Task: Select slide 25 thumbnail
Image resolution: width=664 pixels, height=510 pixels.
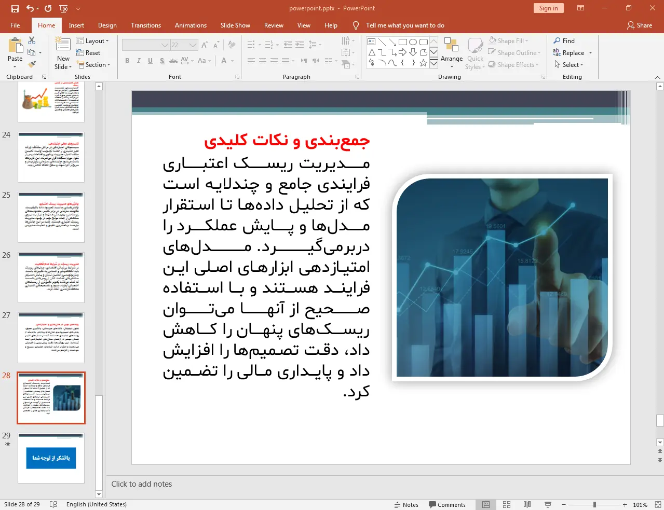Action: tap(51, 217)
